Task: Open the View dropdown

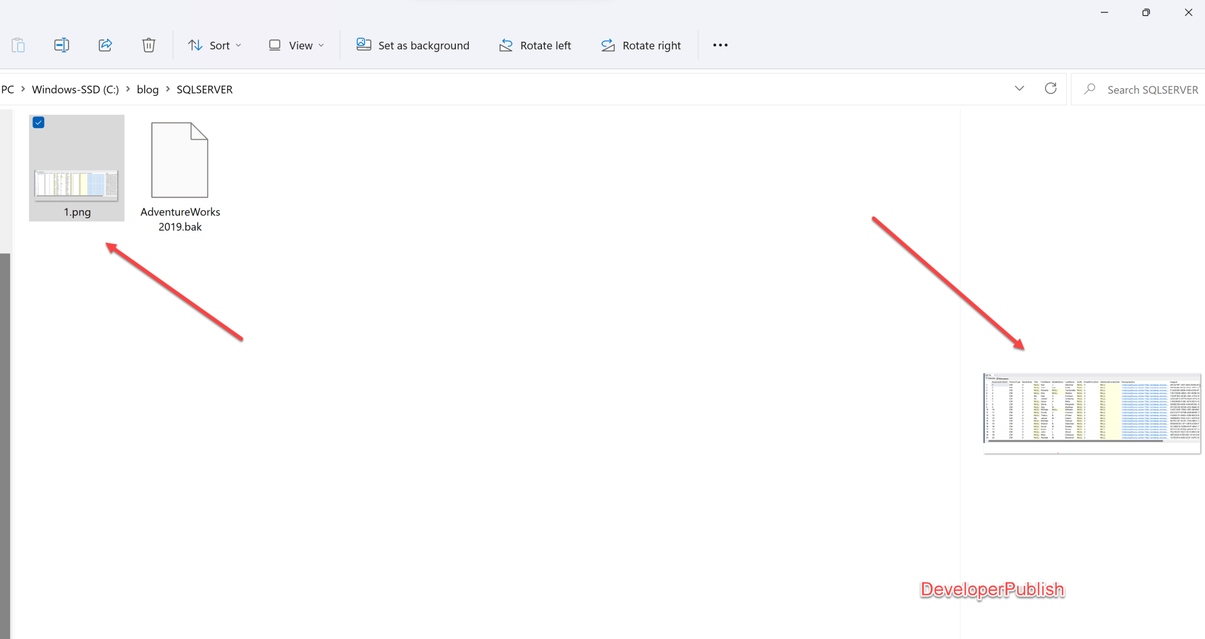Action: [296, 45]
